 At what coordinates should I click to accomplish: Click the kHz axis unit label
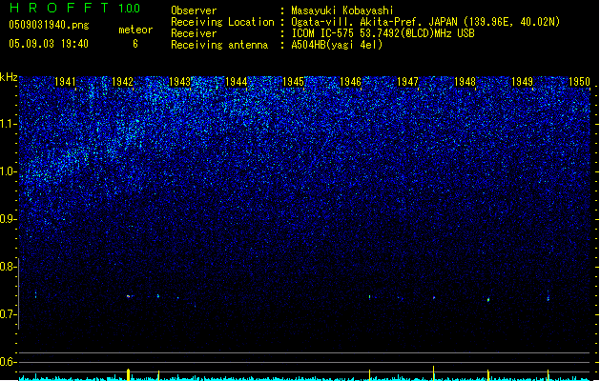click(9, 77)
